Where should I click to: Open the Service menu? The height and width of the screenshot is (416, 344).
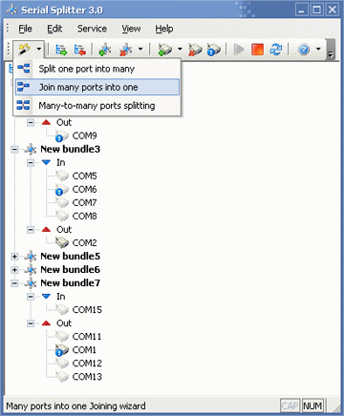coord(92,29)
